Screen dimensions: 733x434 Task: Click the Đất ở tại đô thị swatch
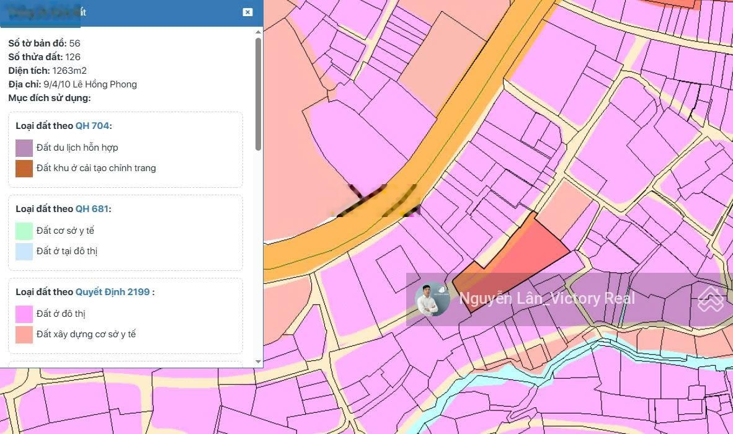tap(24, 251)
